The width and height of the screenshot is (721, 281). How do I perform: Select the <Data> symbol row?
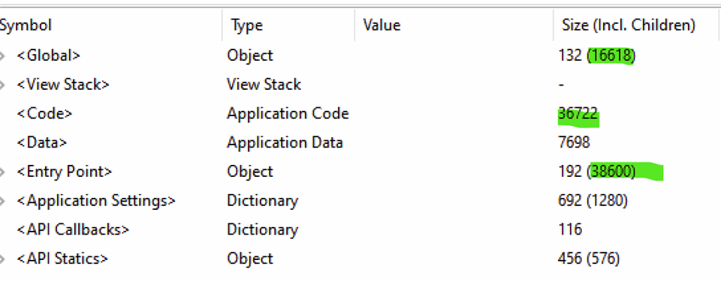360,143
